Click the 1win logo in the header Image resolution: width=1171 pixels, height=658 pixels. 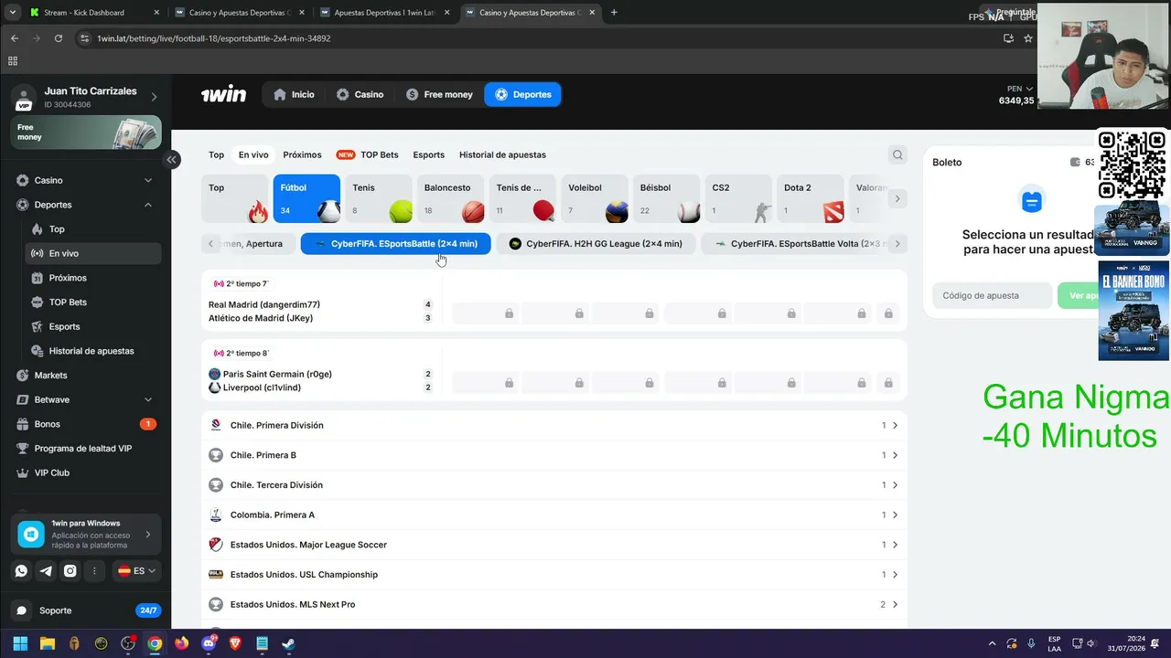coord(223,94)
